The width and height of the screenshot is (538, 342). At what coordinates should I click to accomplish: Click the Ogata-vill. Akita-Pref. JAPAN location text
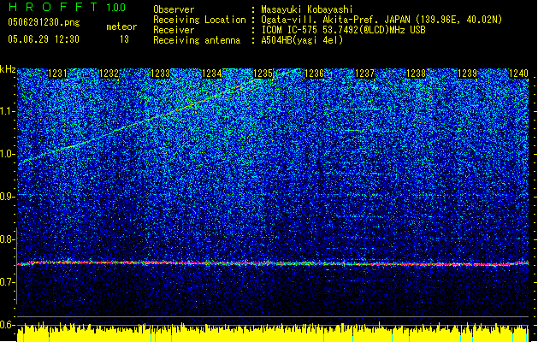pyautogui.click(x=381, y=20)
